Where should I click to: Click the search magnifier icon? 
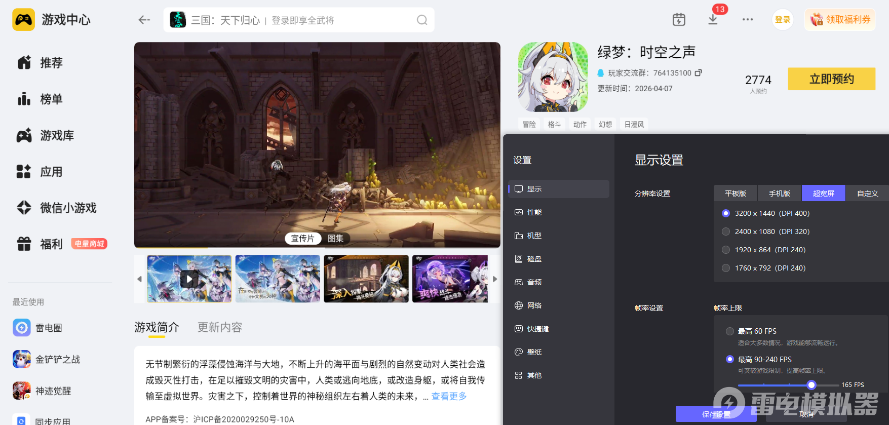pyautogui.click(x=422, y=20)
